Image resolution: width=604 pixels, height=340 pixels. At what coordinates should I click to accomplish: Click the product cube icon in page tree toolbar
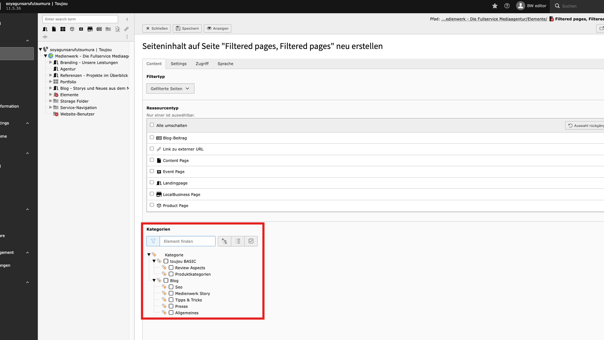pyautogui.click(x=72, y=29)
